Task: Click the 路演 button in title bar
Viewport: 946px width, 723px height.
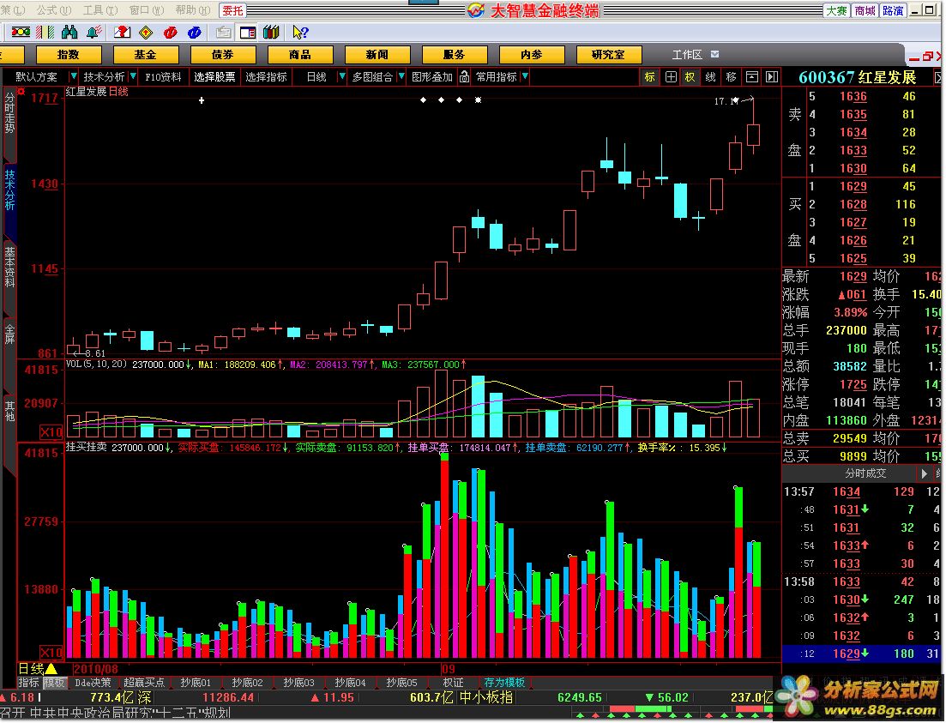Action: click(x=894, y=10)
